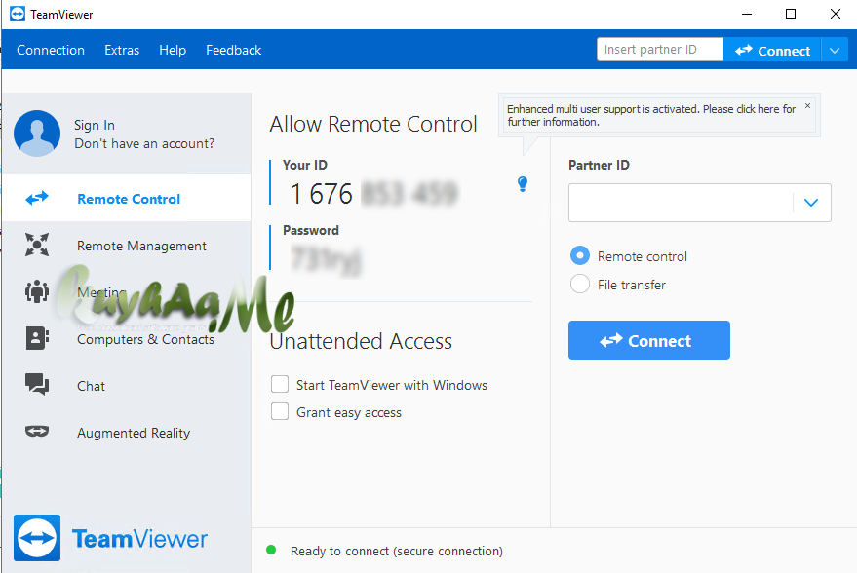This screenshot has height=573, width=857.
Task: Open the Connection menu
Action: pos(51,51)
